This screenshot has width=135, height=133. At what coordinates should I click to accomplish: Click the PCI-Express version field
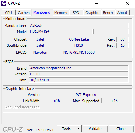click(86, 95)
